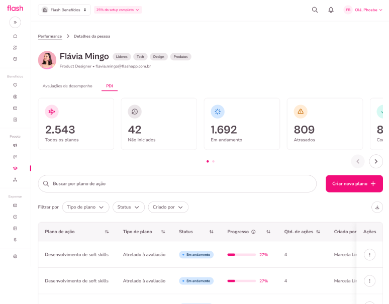Sort table by Status column
The height and width of the screenshot is (304, 389).
(x=211, y=232)
